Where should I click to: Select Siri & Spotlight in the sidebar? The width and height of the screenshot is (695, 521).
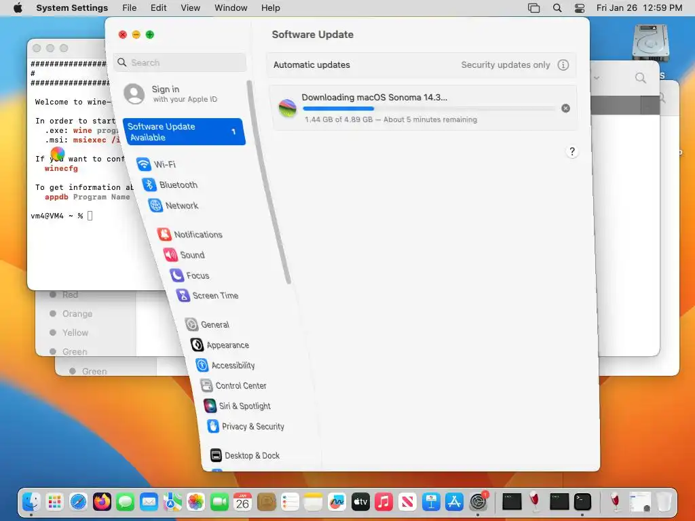(237, 406)
